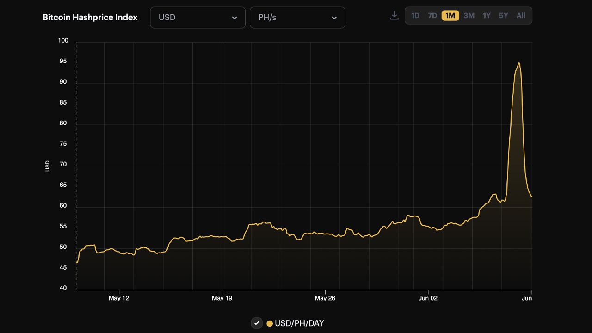Viewport: 592px width, 333px height.
Task: Click the currently active 1M range button
Action: point(450,15)
